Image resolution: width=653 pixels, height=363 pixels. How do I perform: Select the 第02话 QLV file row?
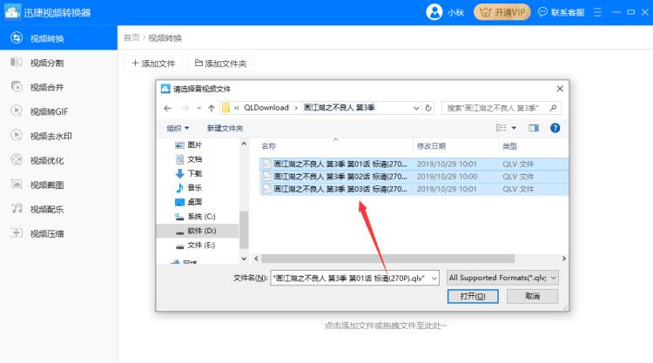[414, 177]
